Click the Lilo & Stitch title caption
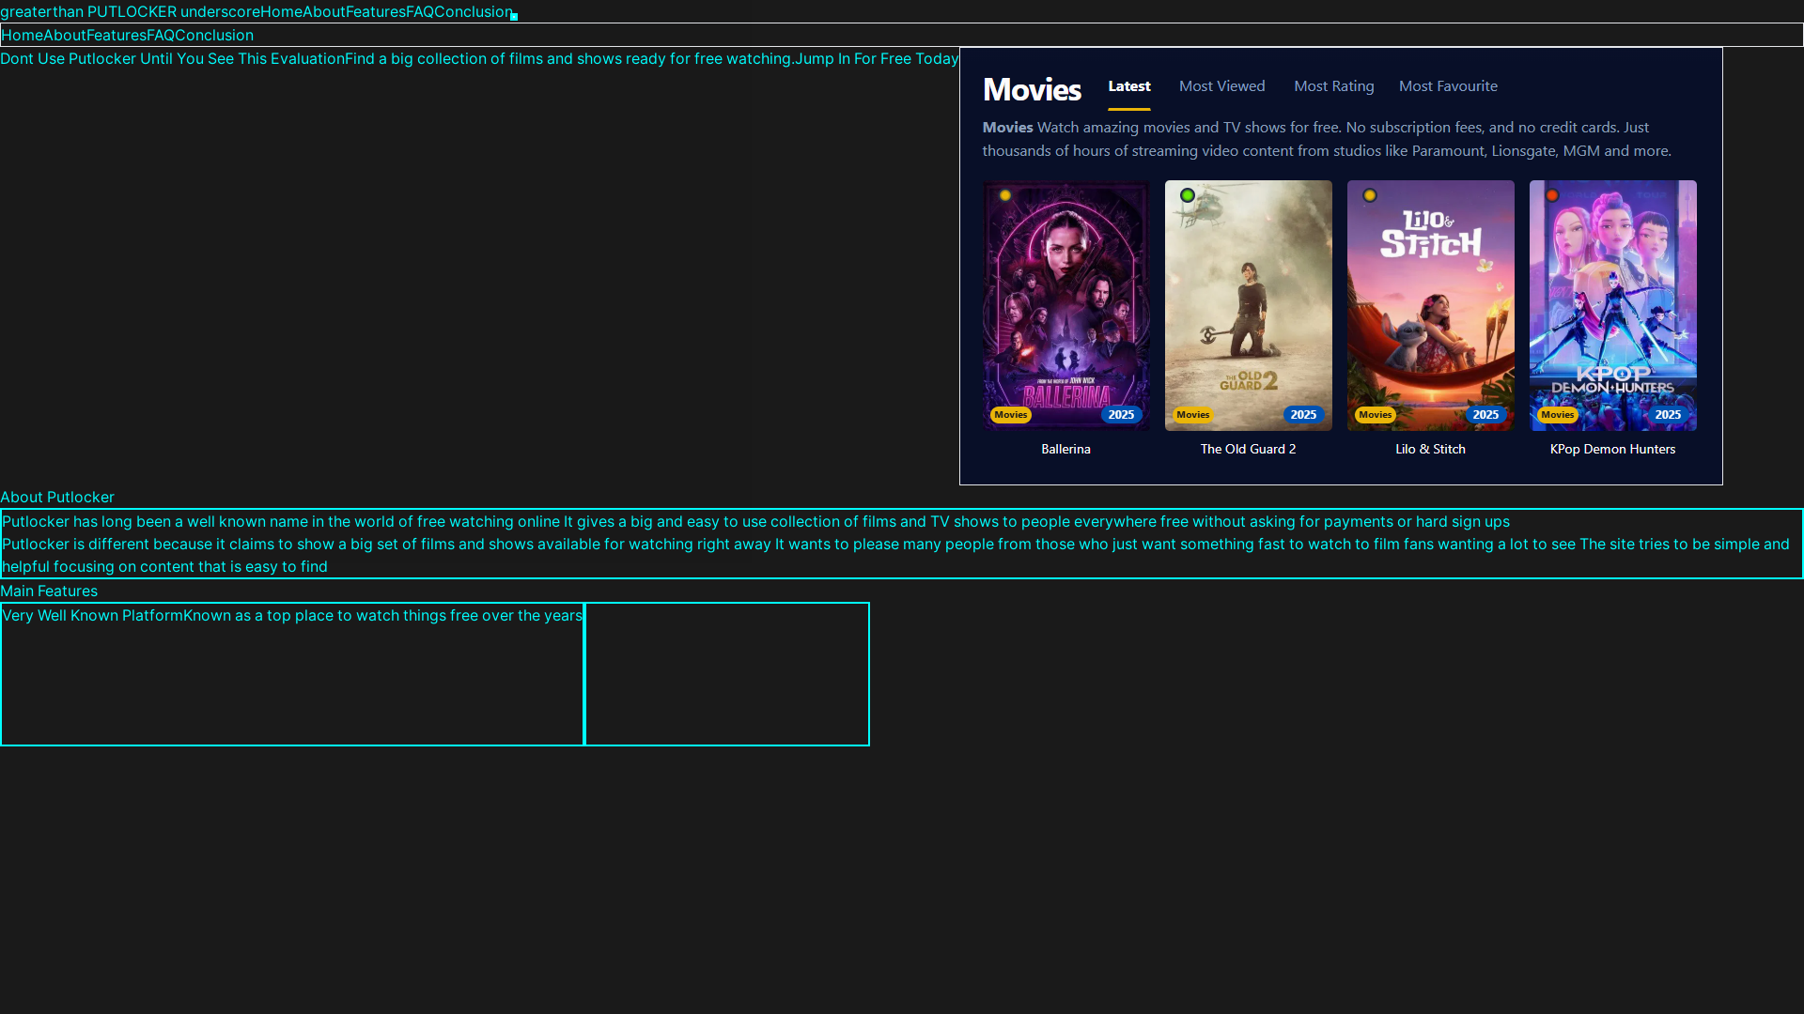1804x1014 pixels. [x=1431, y=449]
